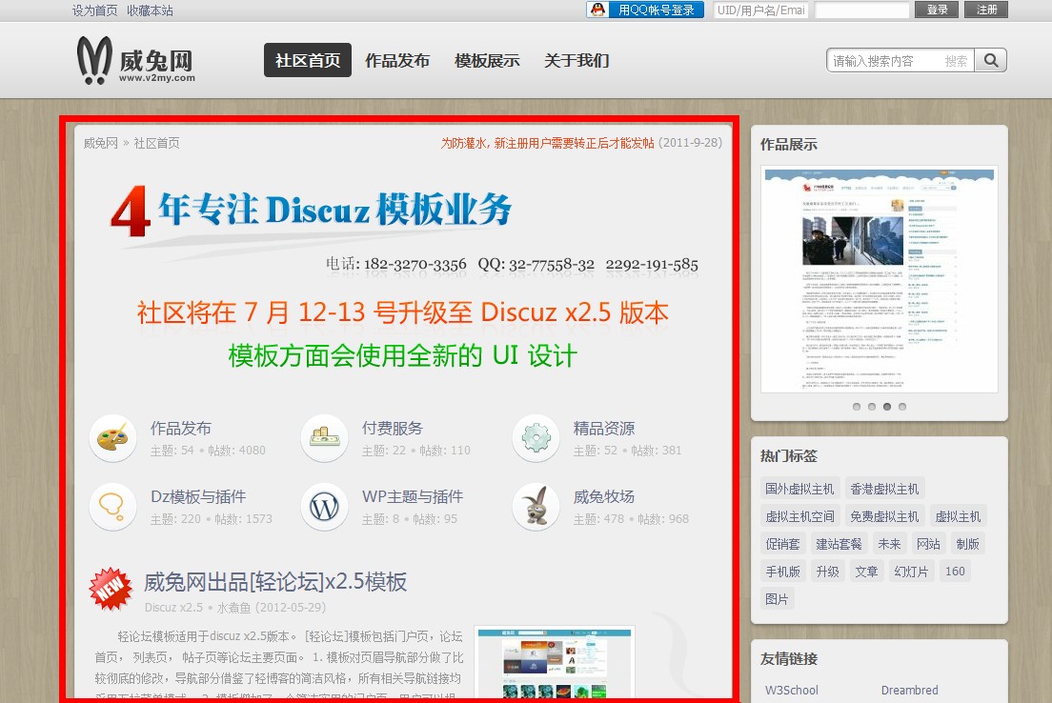Click 用QQ帐号登录 button
Viewport: 1052px width, 703px height.
tap(645, 10)
